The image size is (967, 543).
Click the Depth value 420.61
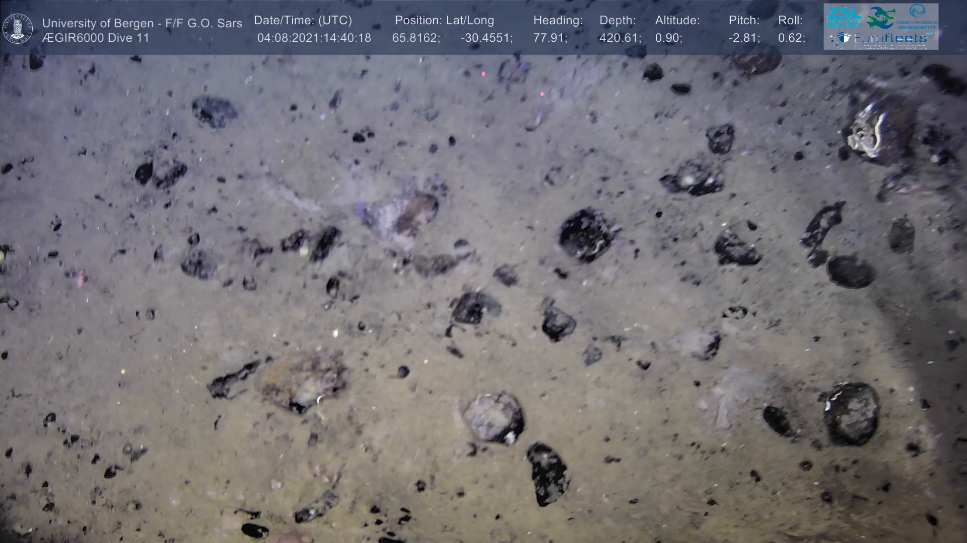point(619,38)
